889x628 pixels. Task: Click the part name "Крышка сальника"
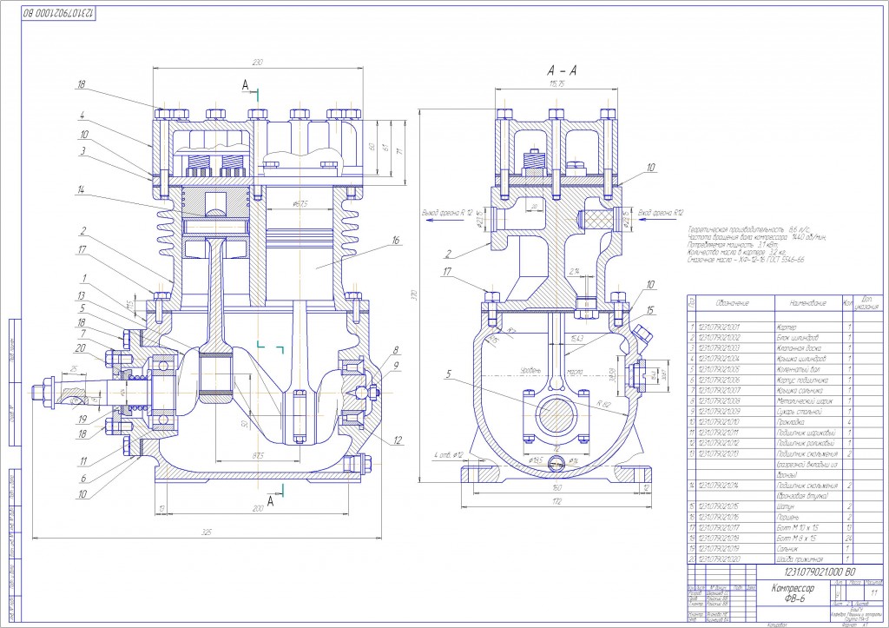click(800, 390)
